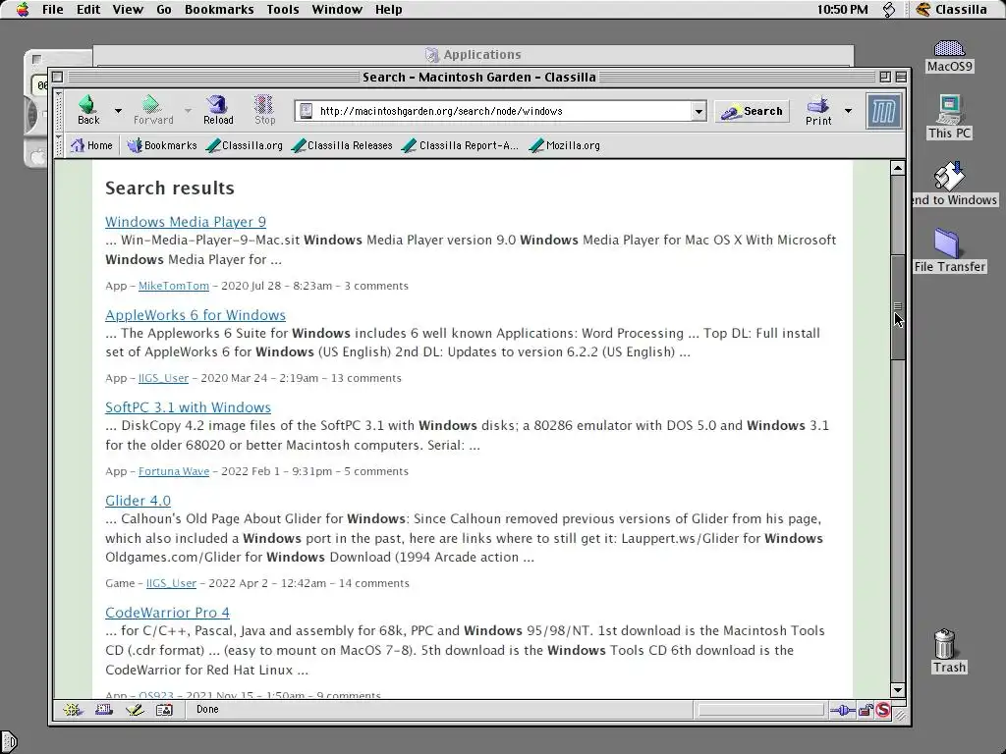Open the Help menu
This screenshot has width=1006, height=754.
point(388,9)
